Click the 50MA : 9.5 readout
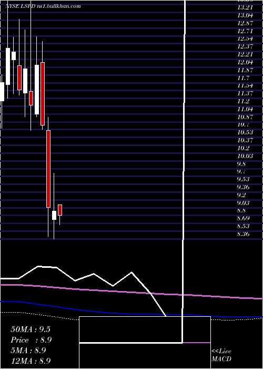 [31, 329]
